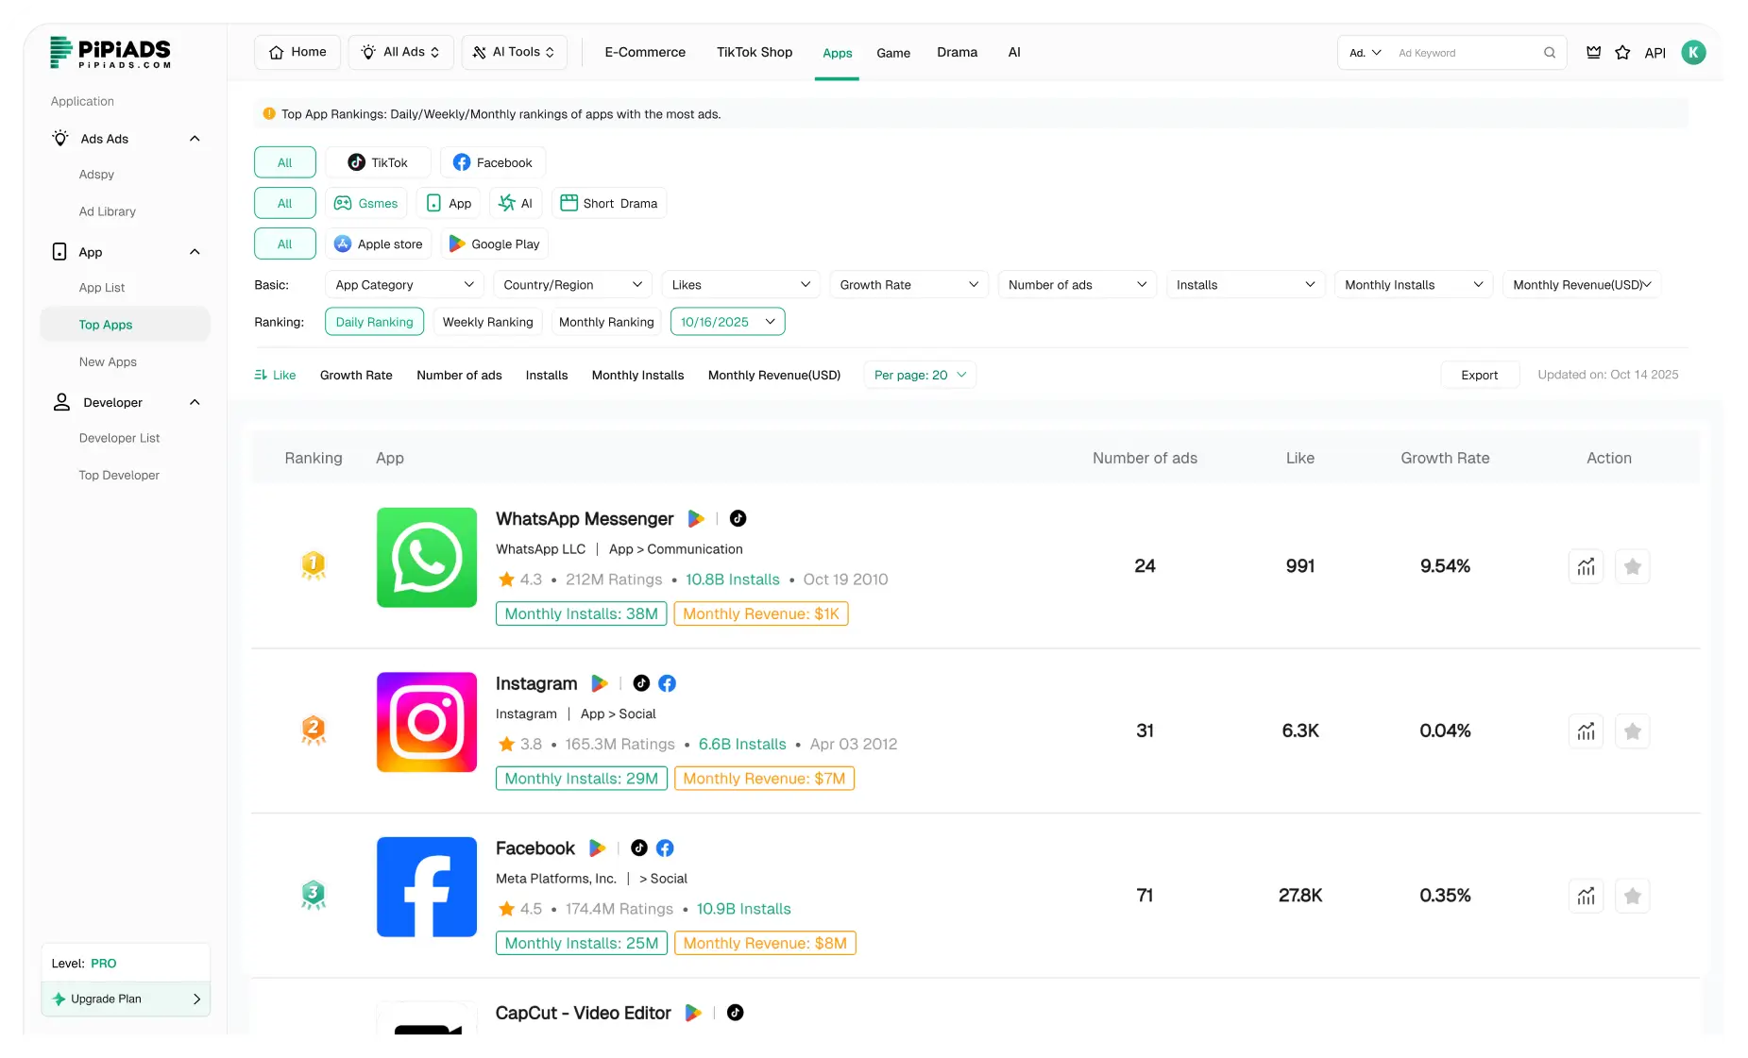The image size is (1748, 1058).
Task: Click the PiPiADS logo
Action: pos(110,53)
